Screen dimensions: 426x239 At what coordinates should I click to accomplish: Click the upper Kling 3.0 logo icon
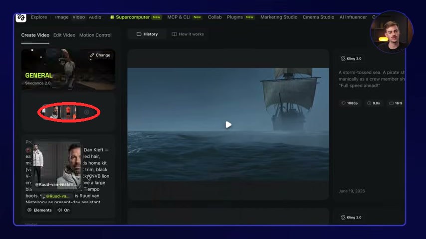[x=343, y=59]
